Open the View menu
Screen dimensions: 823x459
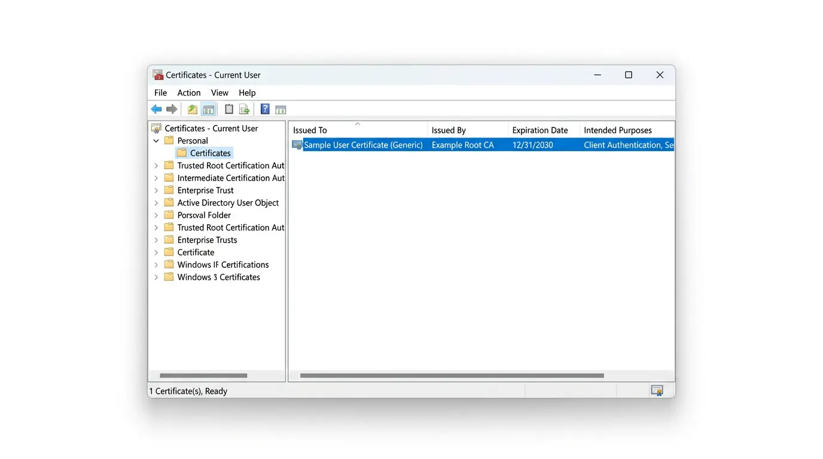pos(220,93)
